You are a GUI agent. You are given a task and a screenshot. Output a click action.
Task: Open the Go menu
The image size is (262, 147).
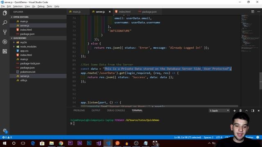coord(34,7)
